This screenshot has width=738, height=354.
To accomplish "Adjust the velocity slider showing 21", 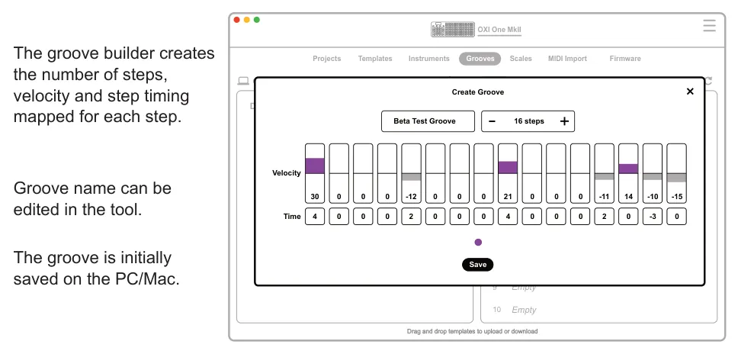I will click(508, 173).
